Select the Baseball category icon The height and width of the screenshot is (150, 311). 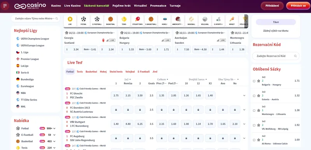(x=191, y=21)
